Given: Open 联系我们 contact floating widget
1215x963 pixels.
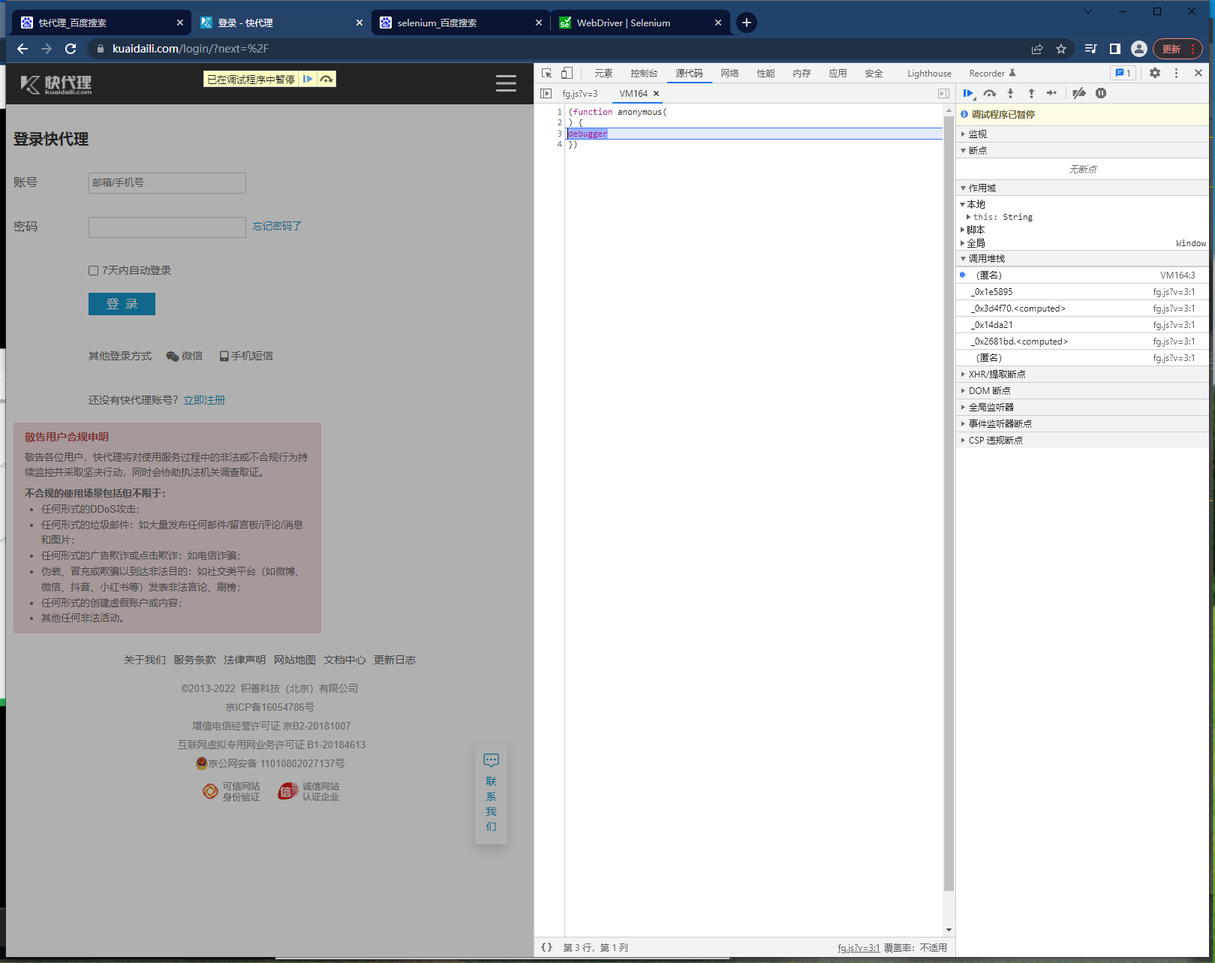Looking at the screenshot, I should point(492,793).
